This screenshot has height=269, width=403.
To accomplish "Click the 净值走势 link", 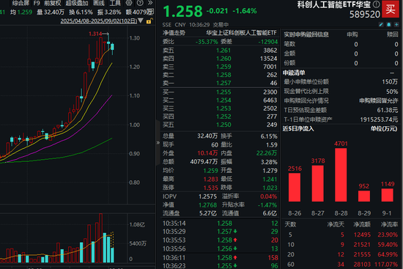I will tap(174, 33).
